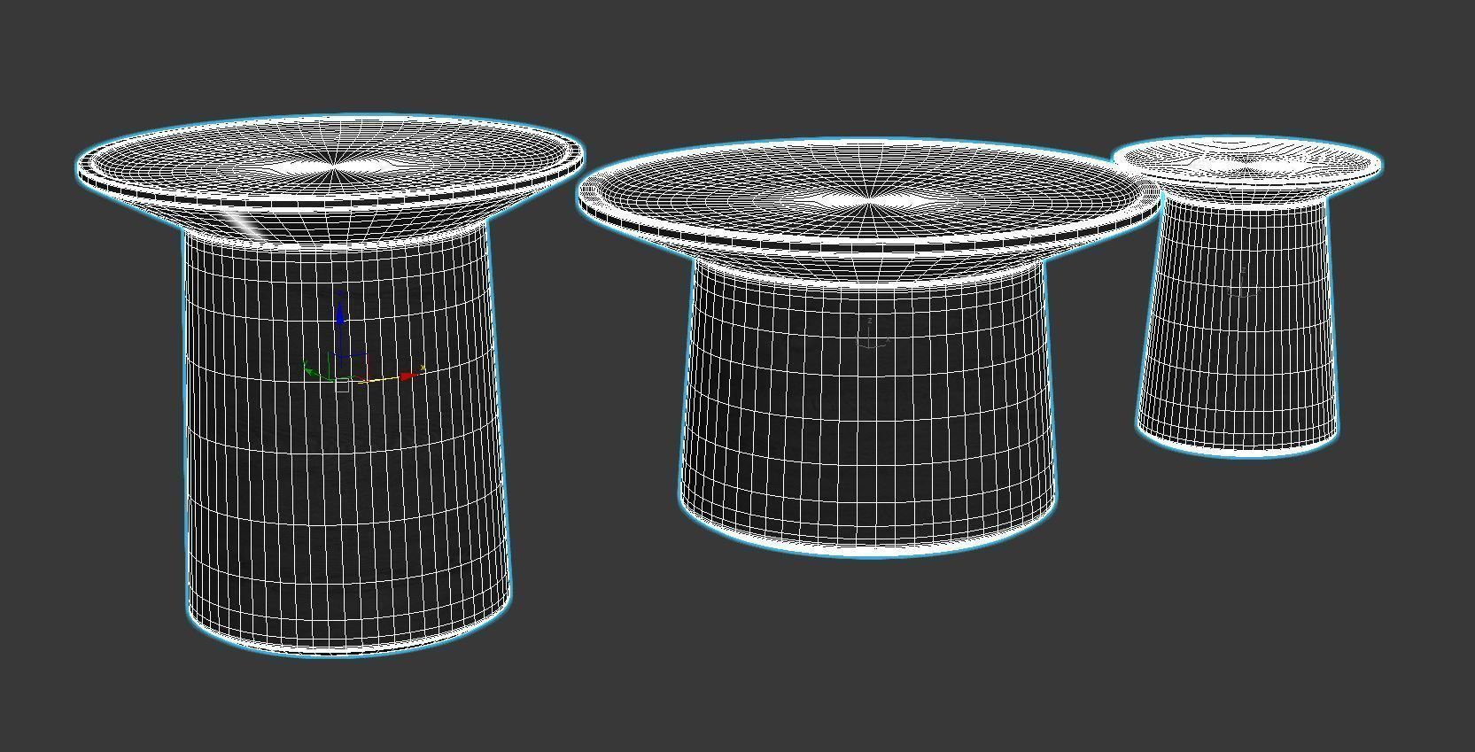Click the red X-axis gizmo arrow
Screen dimensions: 1475x752
408,376
